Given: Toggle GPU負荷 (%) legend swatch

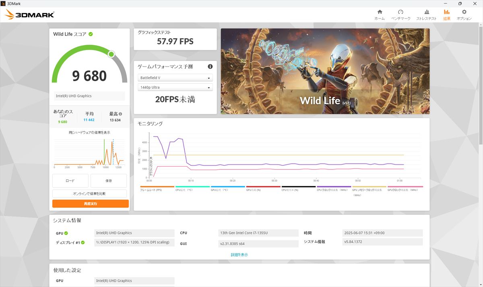Looking at the screenshot, I should point(263,187).
